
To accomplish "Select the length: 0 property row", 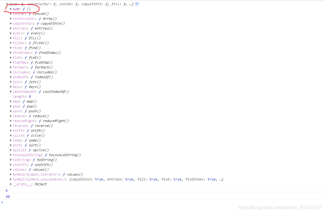I will click(22, 96).
